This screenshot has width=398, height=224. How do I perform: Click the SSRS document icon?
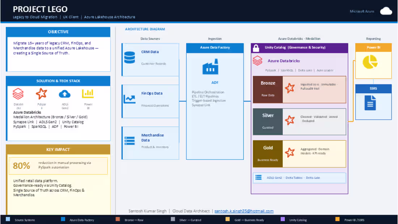tap(370, 103)
